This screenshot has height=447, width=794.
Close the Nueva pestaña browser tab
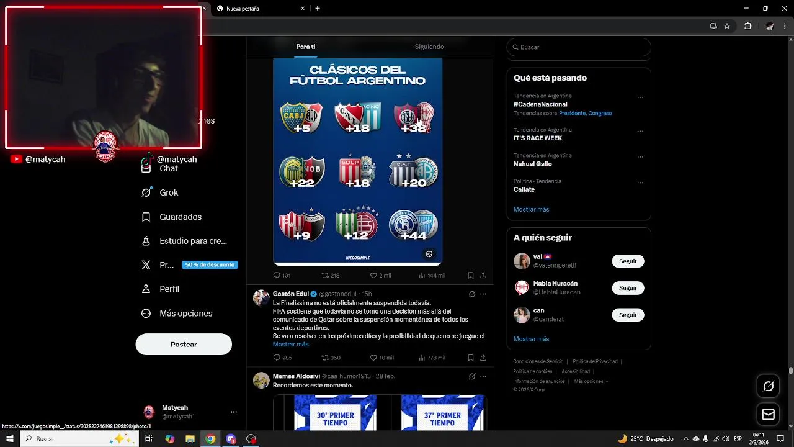tap(303, 9)
